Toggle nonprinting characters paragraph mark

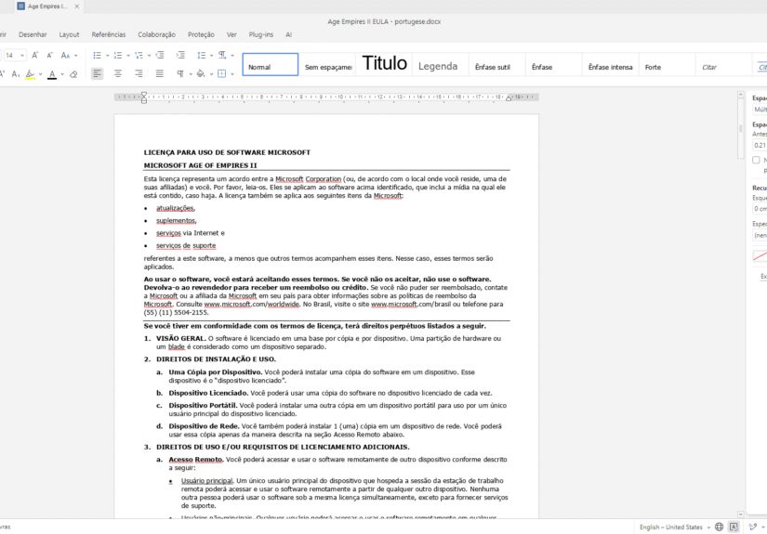coord(180,73)
